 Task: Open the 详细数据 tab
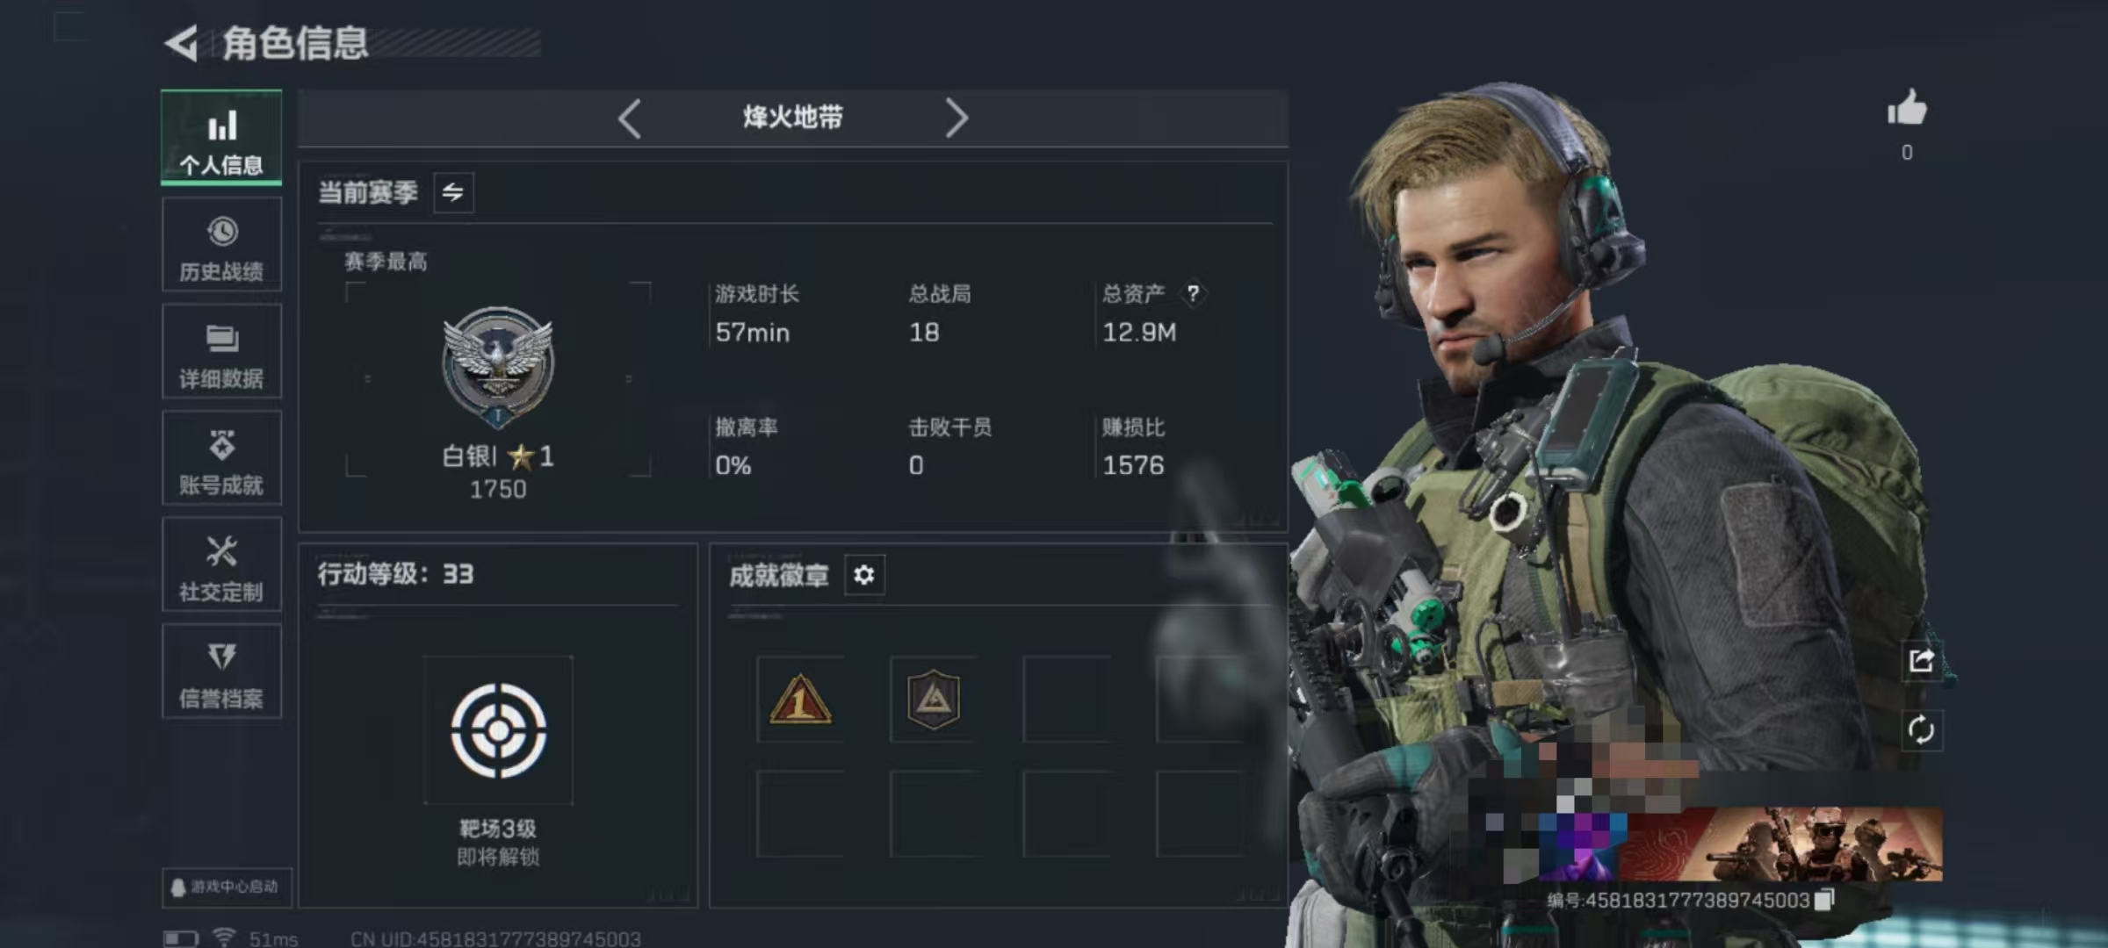tap(221, 352)
